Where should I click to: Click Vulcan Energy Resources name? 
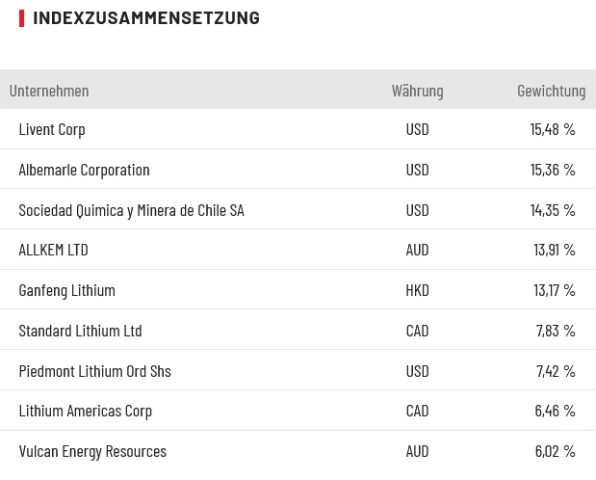(92, 451)
